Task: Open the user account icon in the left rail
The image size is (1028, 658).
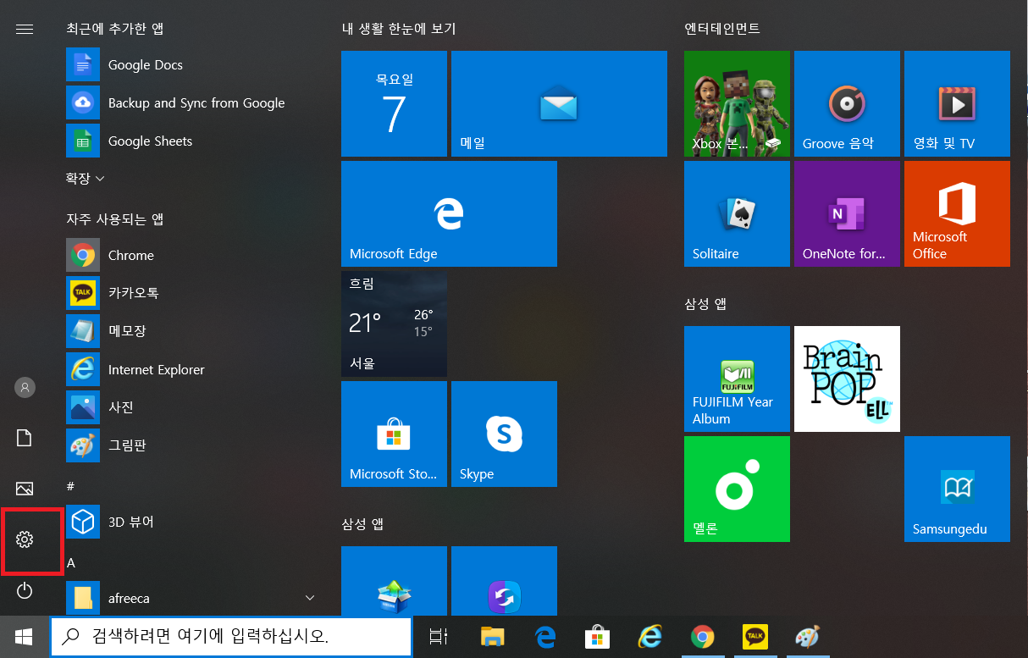Action: 25,387
